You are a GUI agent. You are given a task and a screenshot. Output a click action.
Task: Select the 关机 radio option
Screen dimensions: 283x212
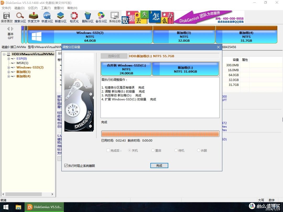(x=129, y=150)
